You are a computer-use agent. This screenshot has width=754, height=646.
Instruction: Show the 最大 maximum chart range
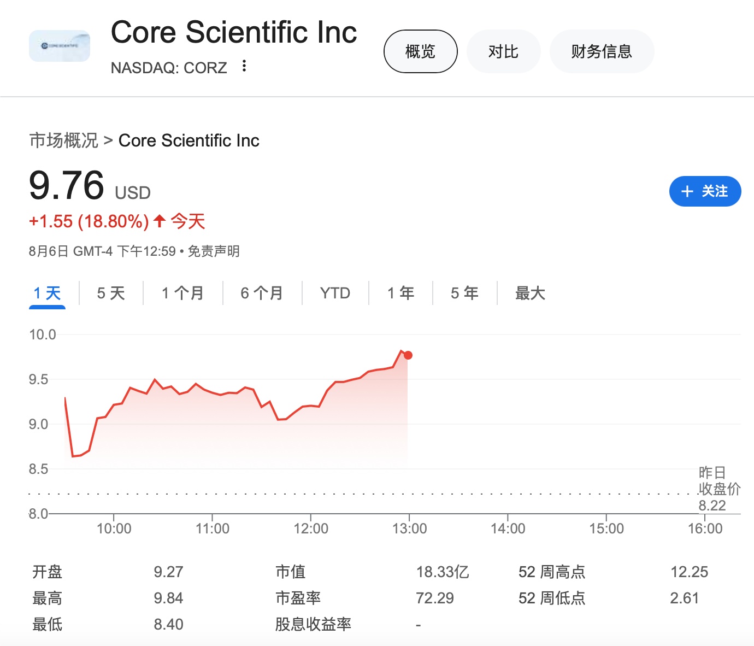click(530, 293)
